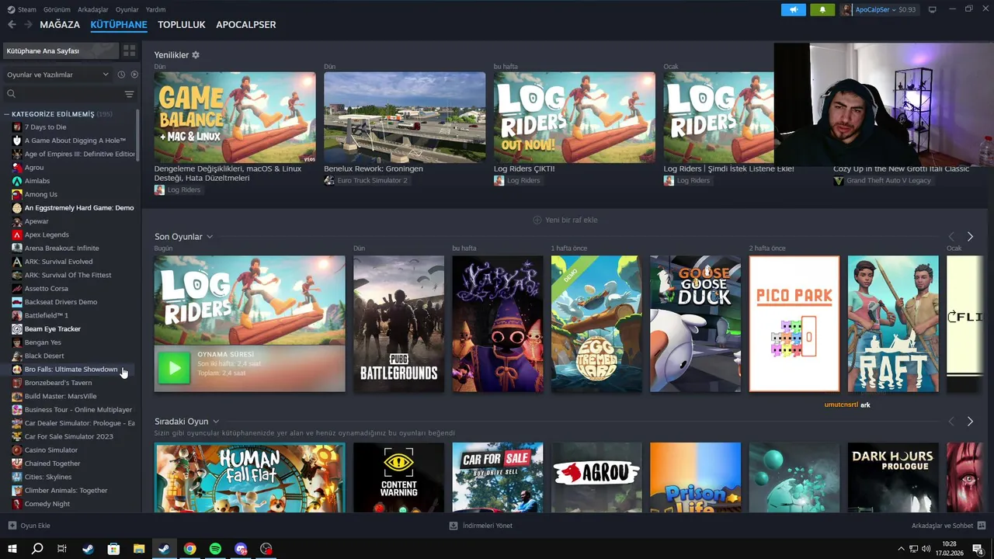
Task: Click Yeni bir raf ekle
Action: click(565, 220)
